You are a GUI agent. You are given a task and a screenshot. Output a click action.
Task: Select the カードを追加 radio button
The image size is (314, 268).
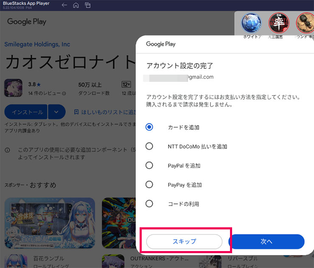[x=149, y=127]
